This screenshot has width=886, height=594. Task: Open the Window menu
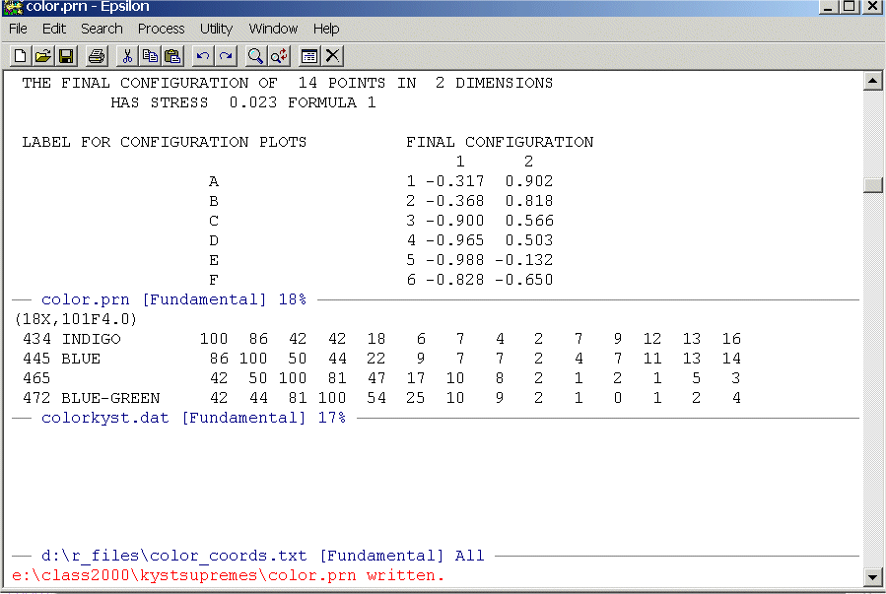(273, 29)
